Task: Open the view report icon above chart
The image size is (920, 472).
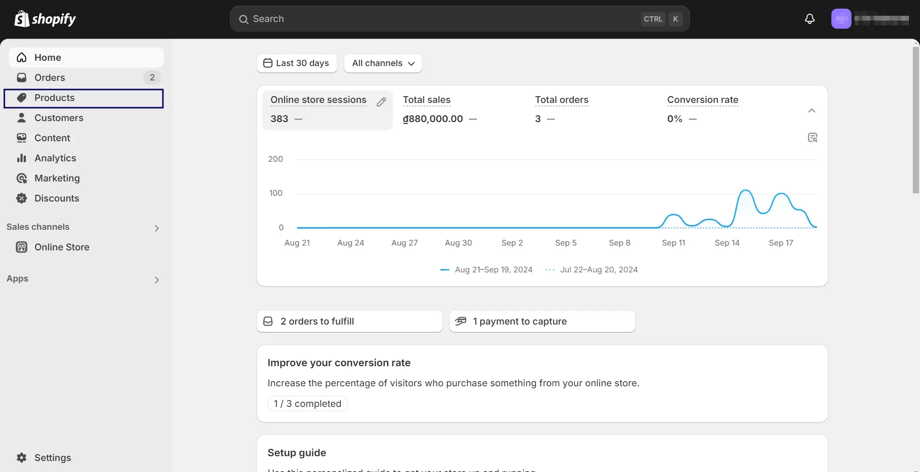Action: coord(813,138)
